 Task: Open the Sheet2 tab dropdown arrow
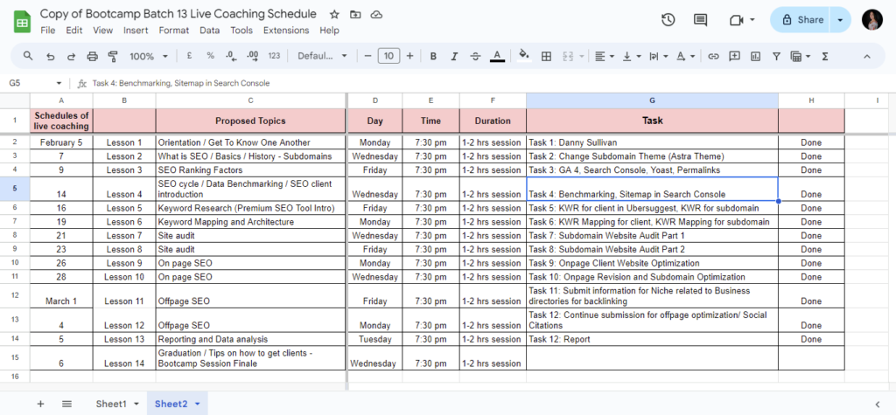click(197, 404)
